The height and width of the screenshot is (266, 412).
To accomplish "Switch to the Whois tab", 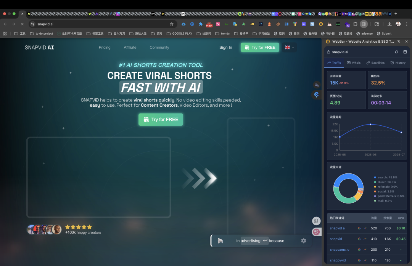I will 354,63.
